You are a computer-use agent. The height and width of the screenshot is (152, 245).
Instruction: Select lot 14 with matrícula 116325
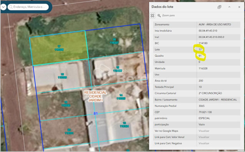121,97
